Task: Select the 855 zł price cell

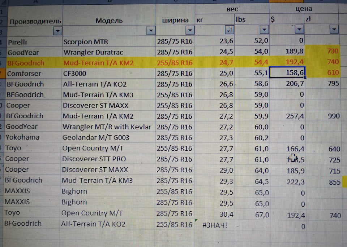Action: click(324, 182)
